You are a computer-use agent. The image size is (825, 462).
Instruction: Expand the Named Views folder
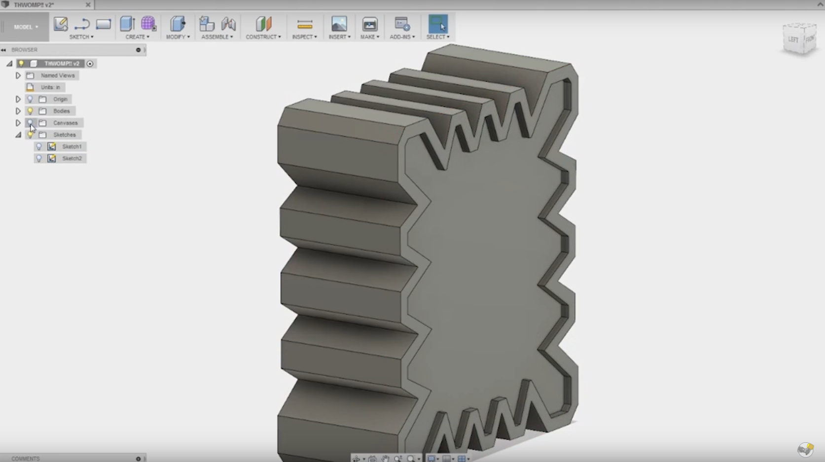click(x=18, y=75)
